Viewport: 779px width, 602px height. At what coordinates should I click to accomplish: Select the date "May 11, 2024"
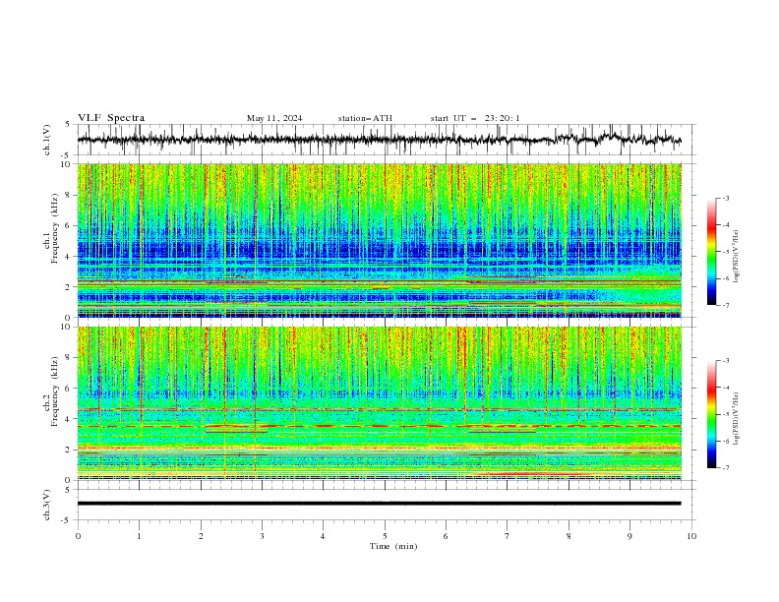pyautogui.click(x=274, y=118)
